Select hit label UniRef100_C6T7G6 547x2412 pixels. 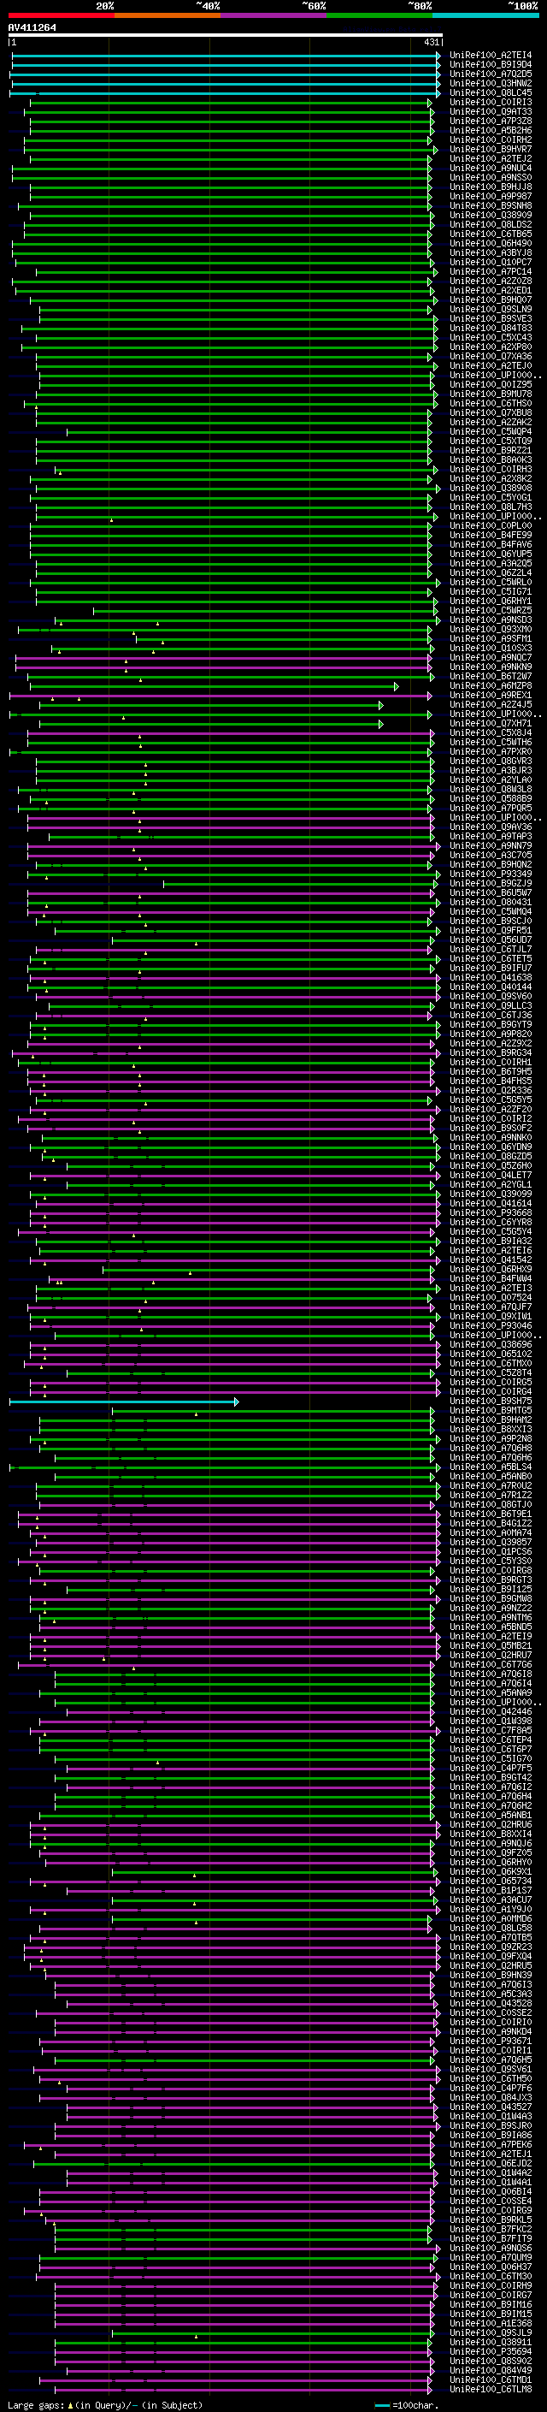491,1665
